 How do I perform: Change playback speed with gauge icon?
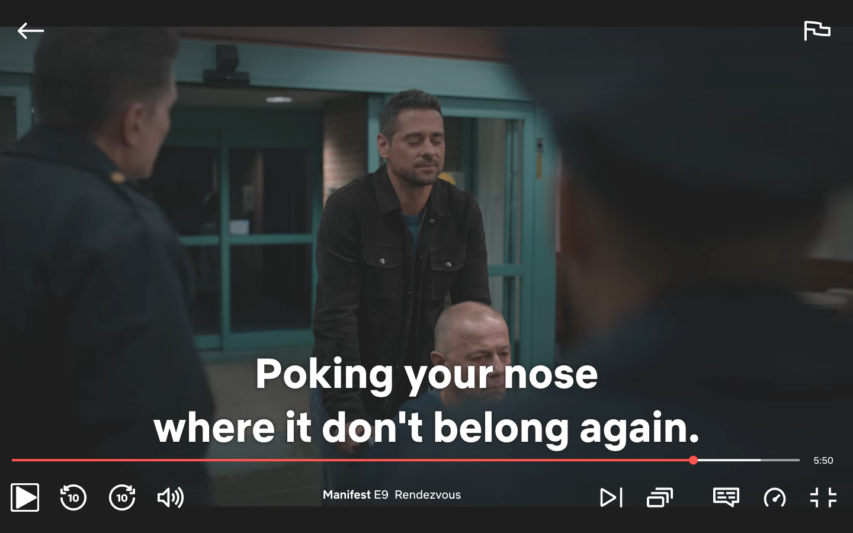(x=775, y=497)
